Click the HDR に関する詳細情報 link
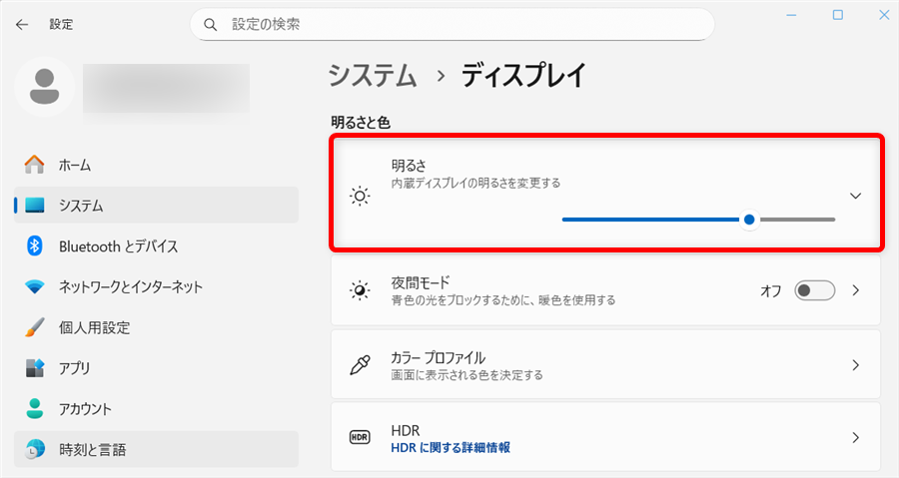Viewport: 899px width, 478px height. 450,448
